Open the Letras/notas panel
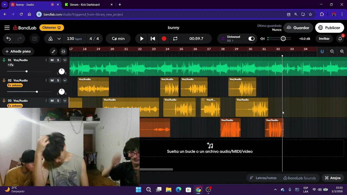 pyautogui.click(x=263, y=178)
